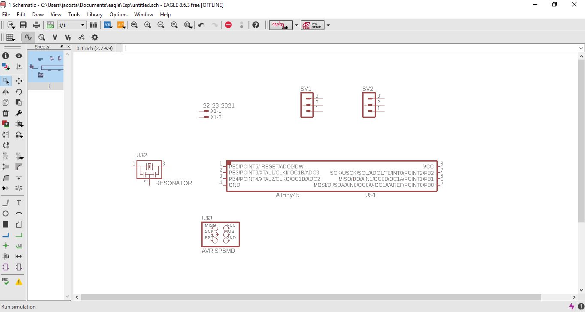Viewport: 585px width, 312px height.
Task: Toggle the Show objects eye icon
Action: [x=19, y=56]
